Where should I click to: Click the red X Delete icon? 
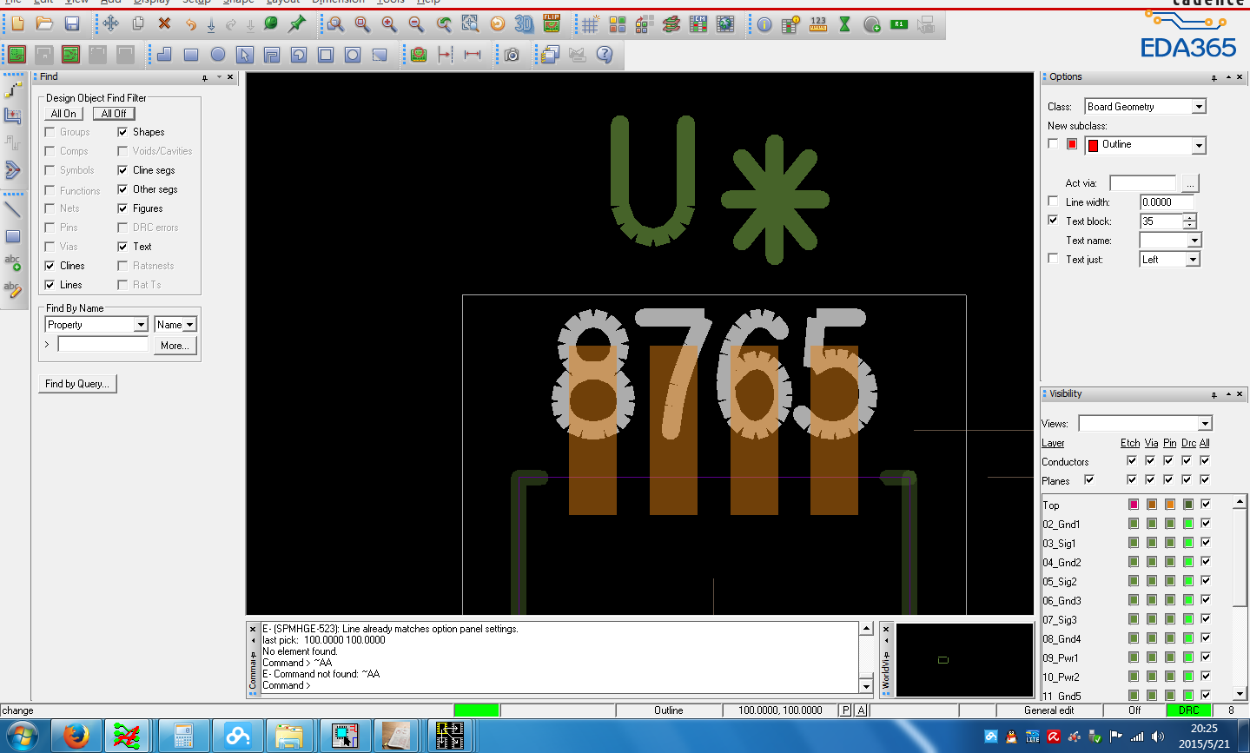click(164, 24)
